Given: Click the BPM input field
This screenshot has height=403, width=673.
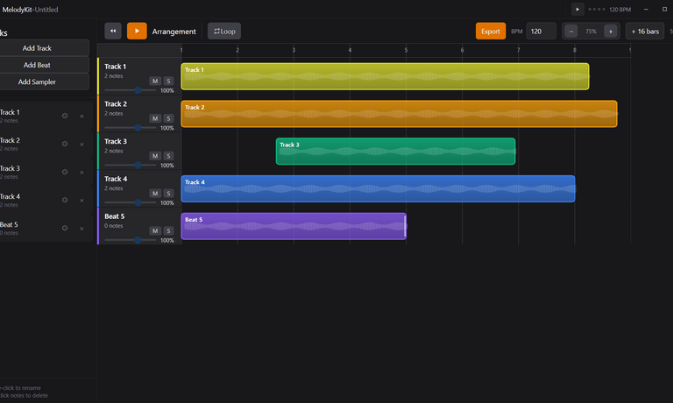Looking at the screenshot, I should coord(541,32).
